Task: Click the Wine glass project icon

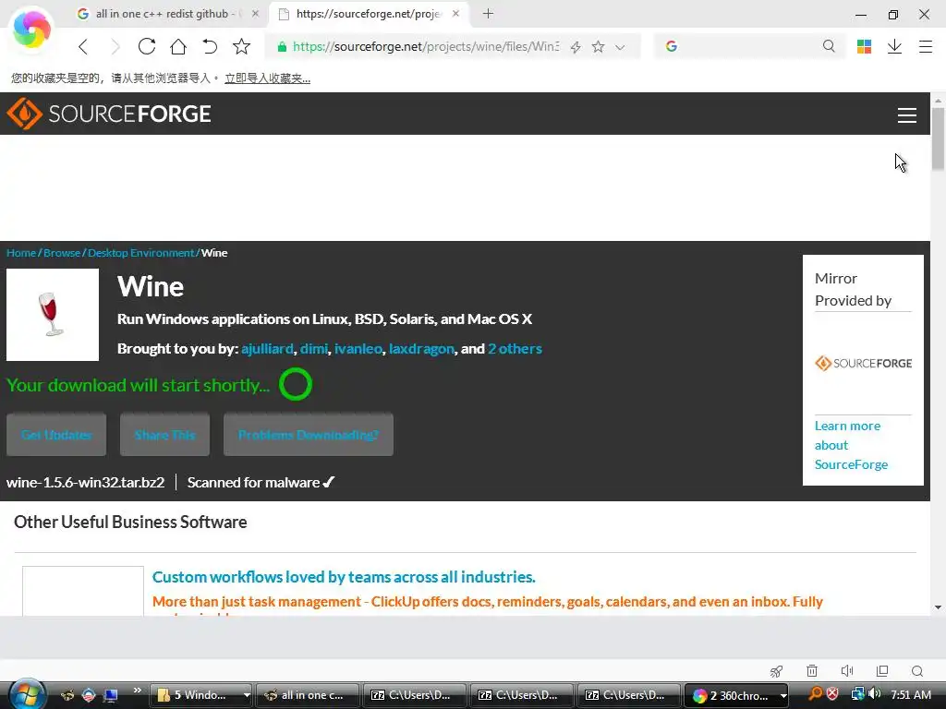Action: [x=53, y=315]
